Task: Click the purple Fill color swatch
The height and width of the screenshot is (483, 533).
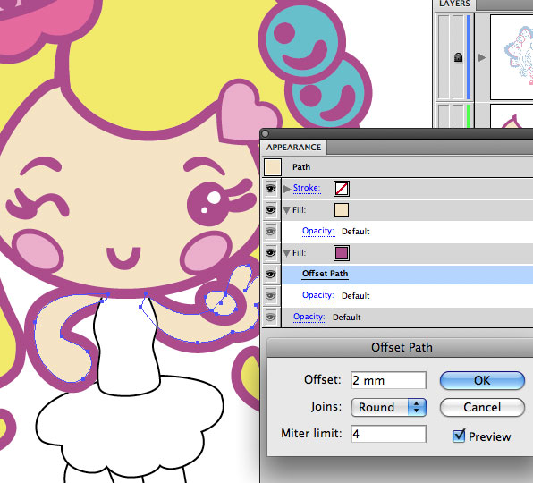Action: point(342,253)
